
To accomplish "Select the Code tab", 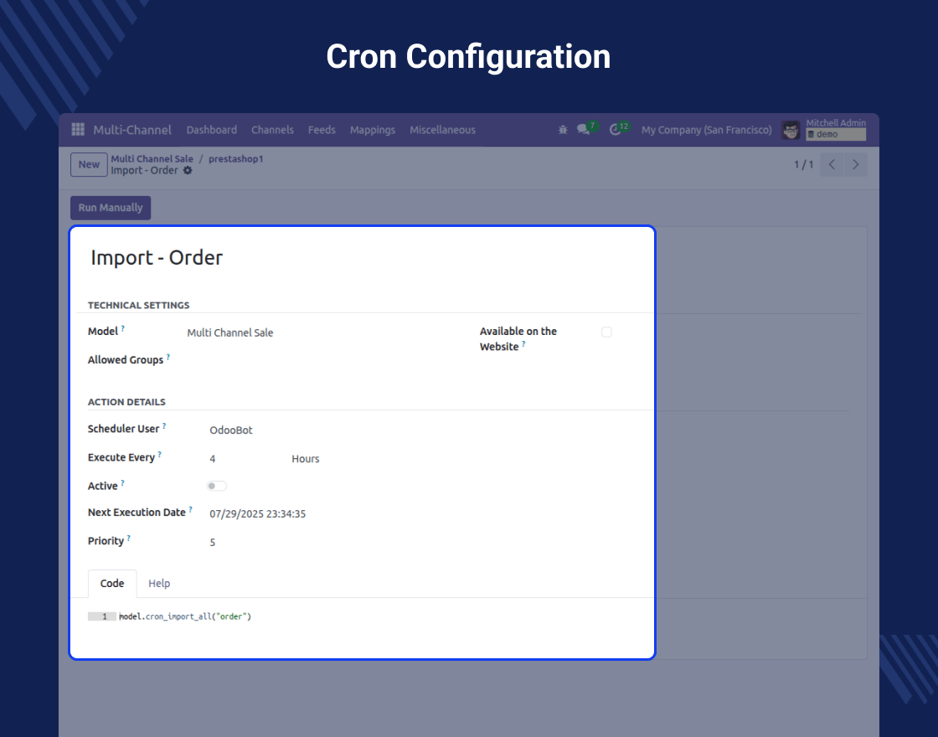I will 112,583.
